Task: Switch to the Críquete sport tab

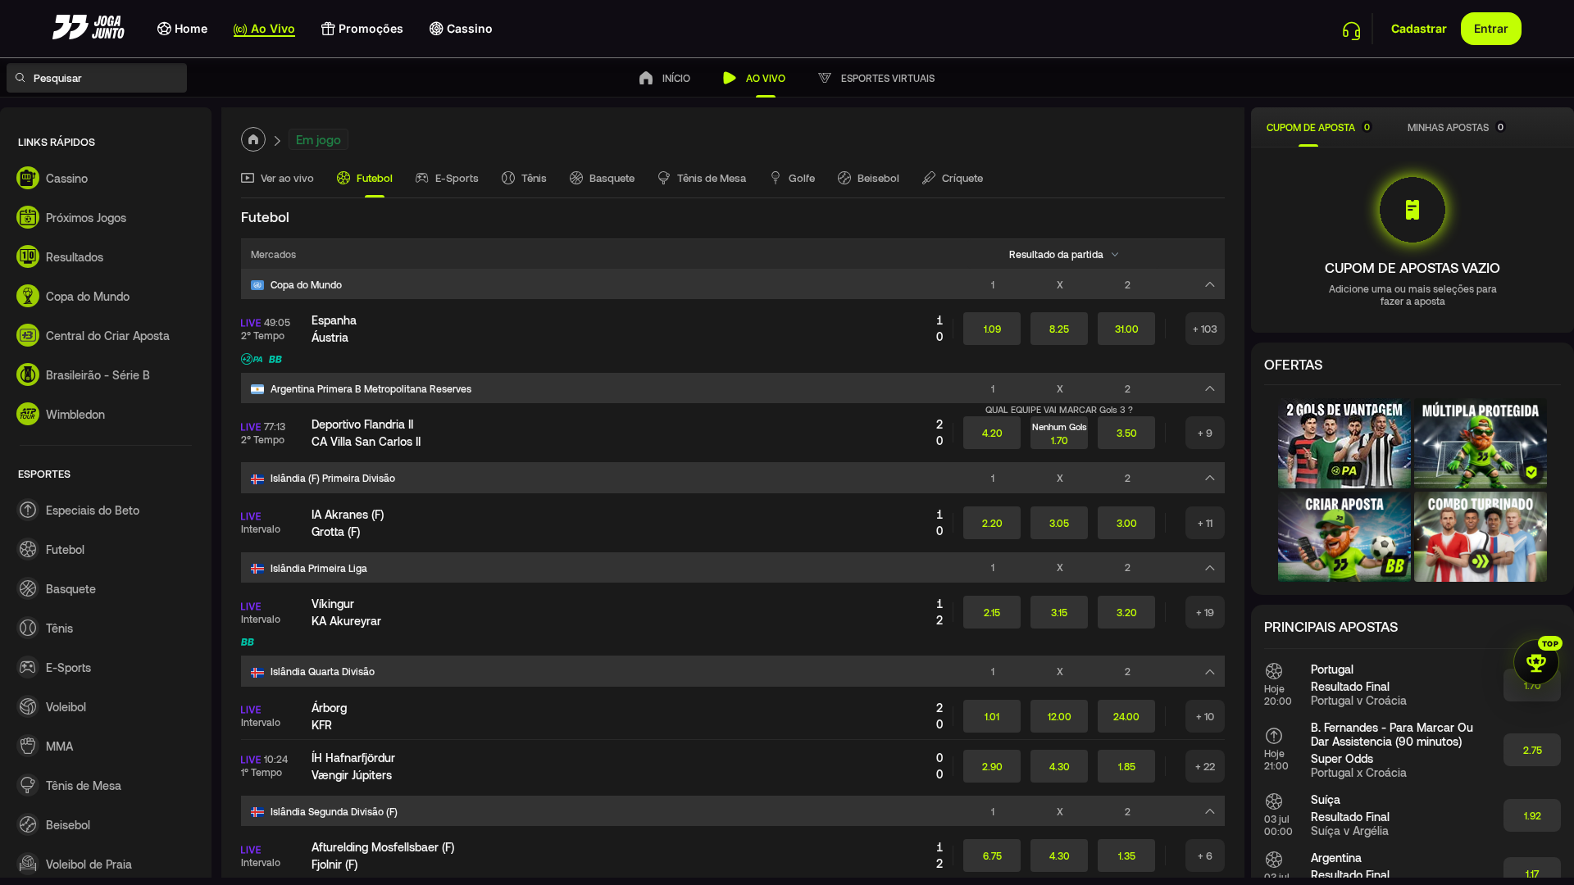Action: (x=952, y=178)
